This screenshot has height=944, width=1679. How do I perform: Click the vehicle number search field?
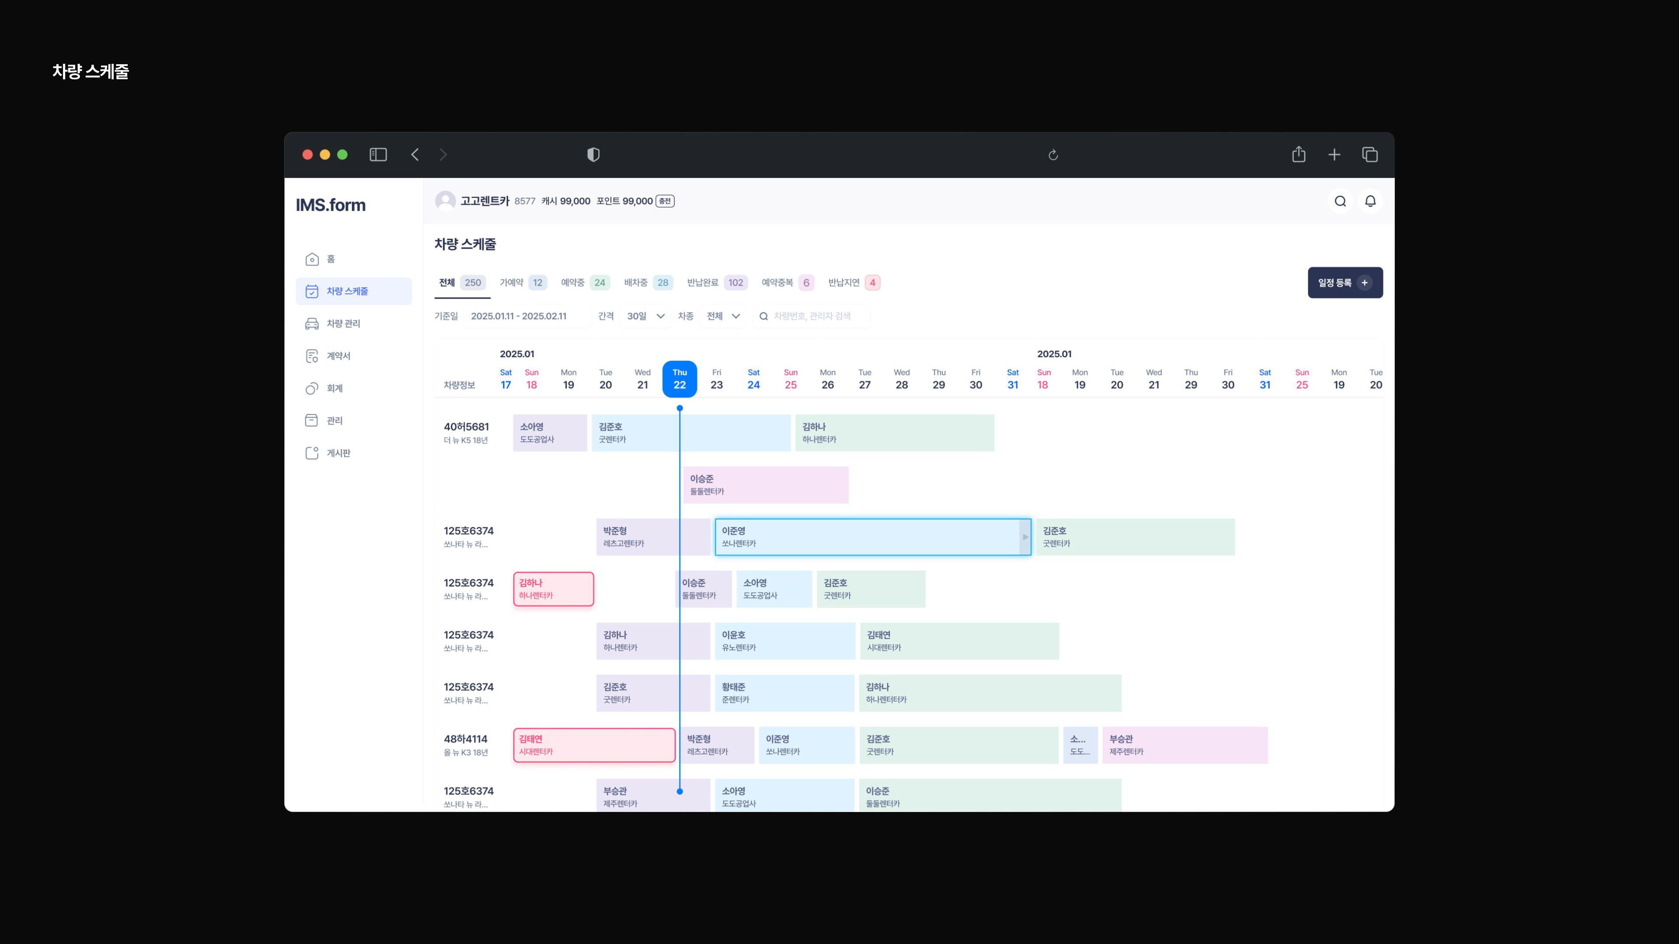(811, 316)
